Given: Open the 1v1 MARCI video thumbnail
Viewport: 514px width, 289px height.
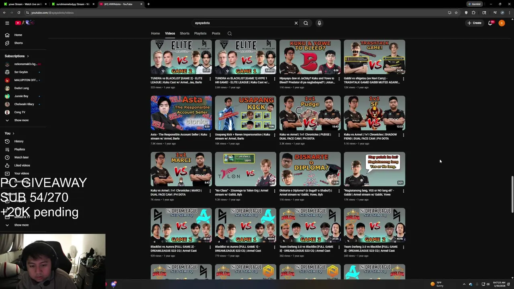Looking at the screenshot, I should pos(181,169).
